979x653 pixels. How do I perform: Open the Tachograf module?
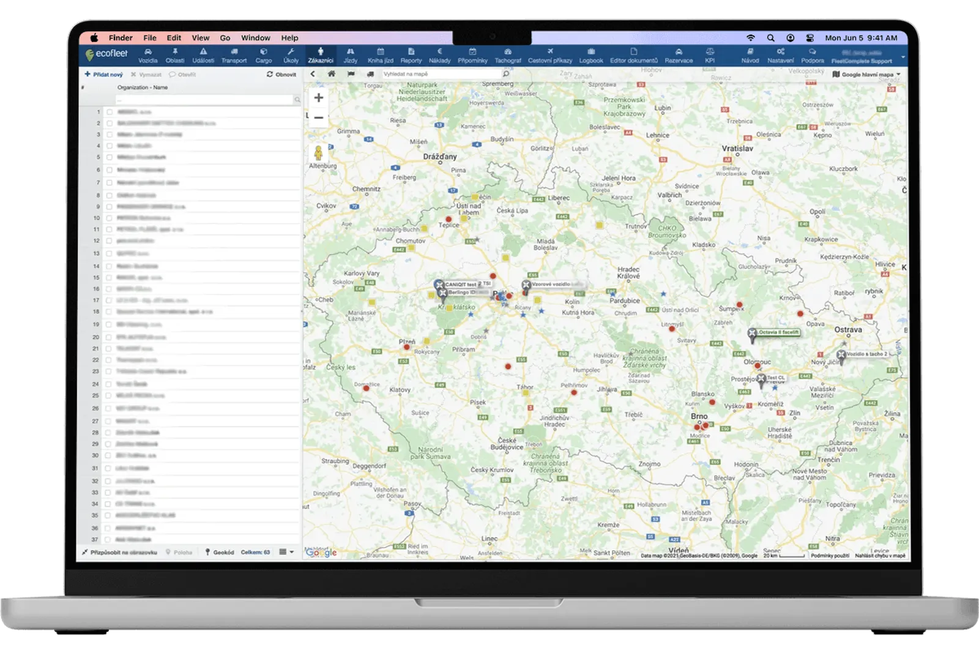pyautogui.click(x=507, y=55)
